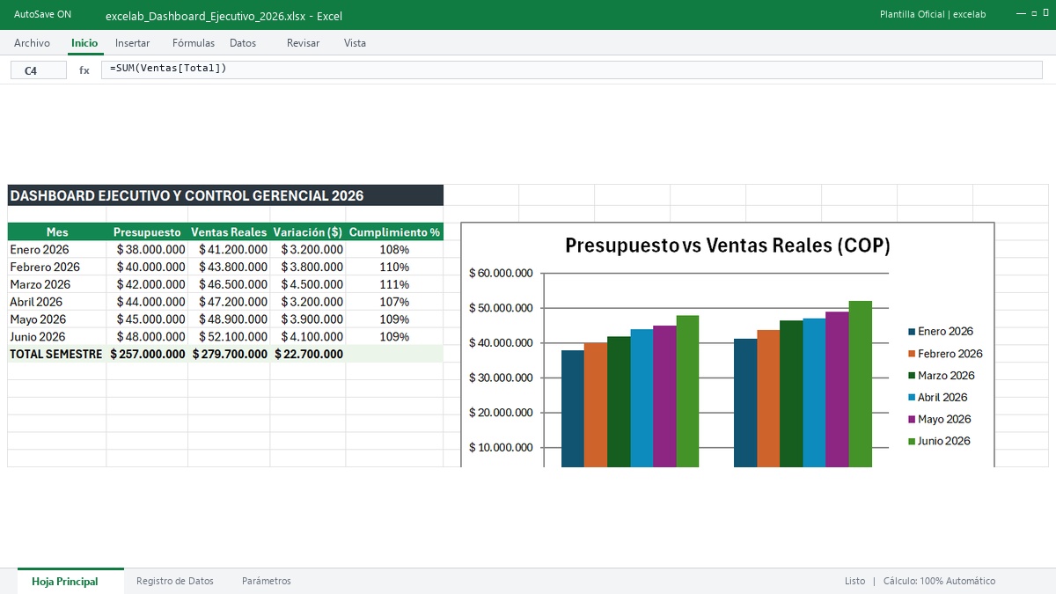Toggle the AutoSave ON switch
Viewport: 1056px width, 594px height.
pos(42,15)
